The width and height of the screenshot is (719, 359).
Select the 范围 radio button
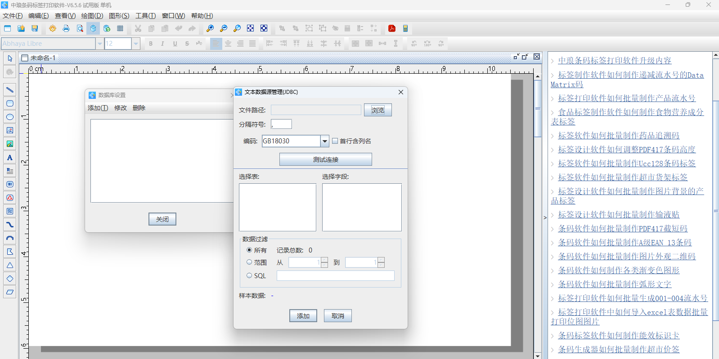[249, 262]
